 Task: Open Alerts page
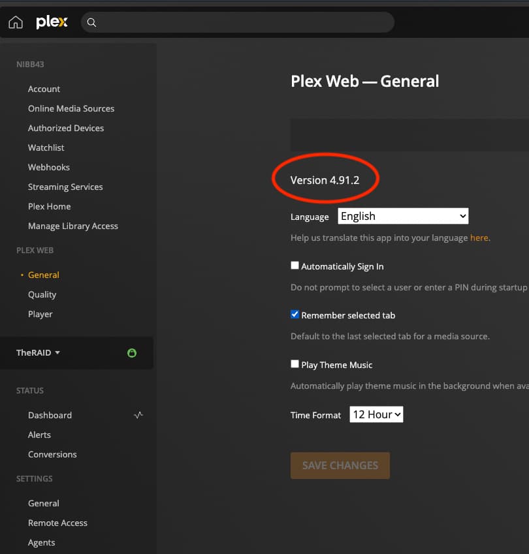point(39,435)
